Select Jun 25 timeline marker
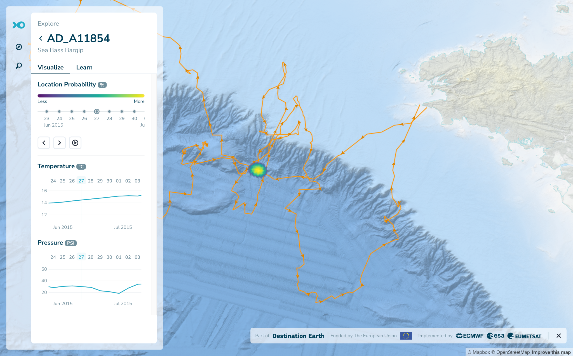Image resolution: width=573 pixels, height=356 pixels. tap(72, 111)
